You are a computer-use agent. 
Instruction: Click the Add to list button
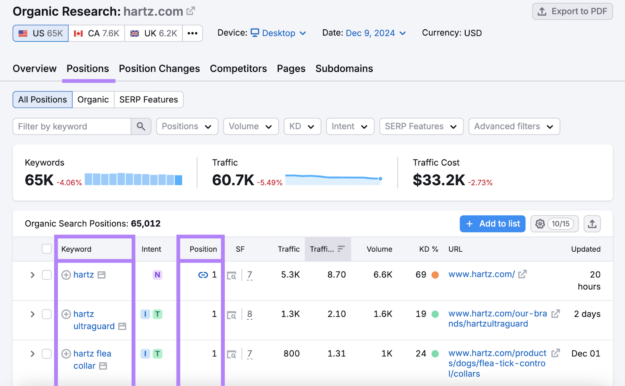tap(492, 223)
